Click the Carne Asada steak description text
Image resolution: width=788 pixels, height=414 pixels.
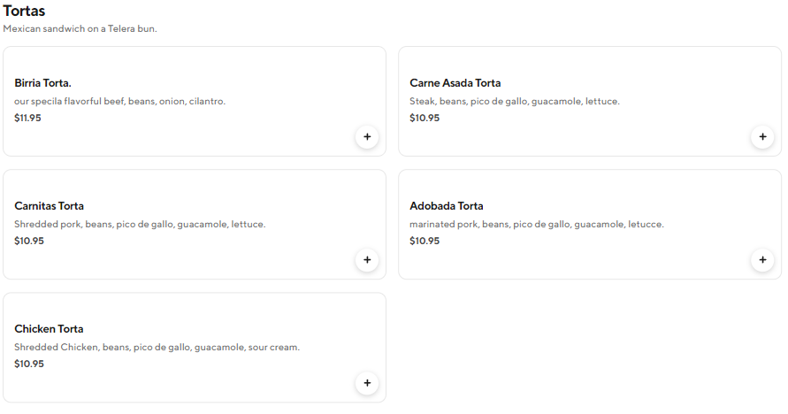pos(514,101)
